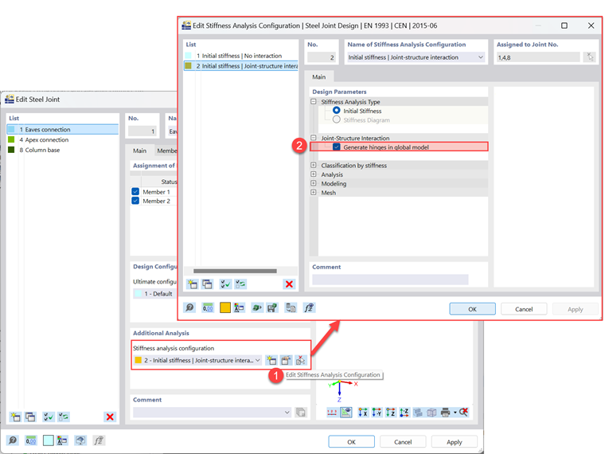Click horizontal scrollbar in Stiffness Analysis list
Screen dimensions: 605x454
[x=235, y=271]
